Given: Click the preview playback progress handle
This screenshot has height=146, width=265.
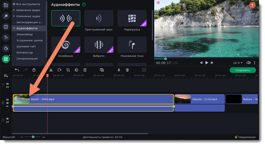Looking at the screenshot, I should 165,59.
